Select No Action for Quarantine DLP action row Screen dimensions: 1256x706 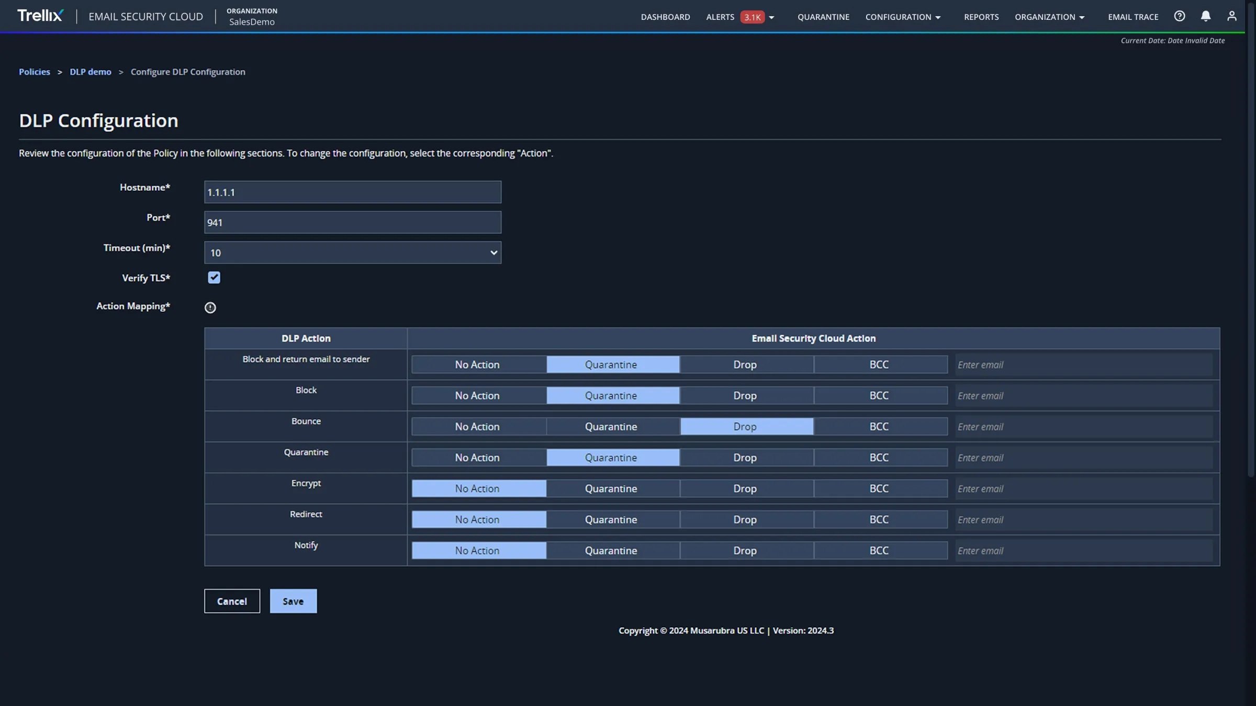[x=479, y=458]
